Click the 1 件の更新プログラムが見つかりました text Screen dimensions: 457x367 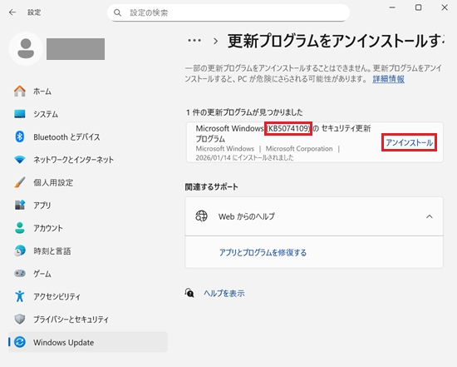tap(244, 112)
